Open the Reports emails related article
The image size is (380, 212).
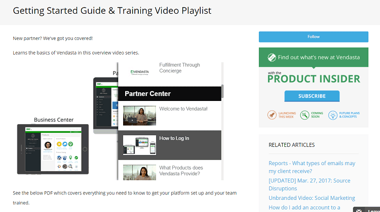(312, 167)
